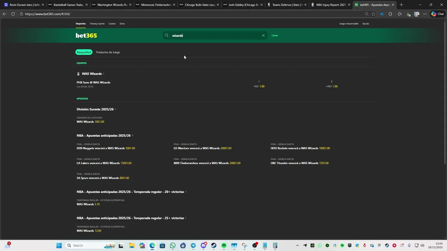Select the Básquetbol filter pill
447x251 pixels.
click(x=84, y=52)
